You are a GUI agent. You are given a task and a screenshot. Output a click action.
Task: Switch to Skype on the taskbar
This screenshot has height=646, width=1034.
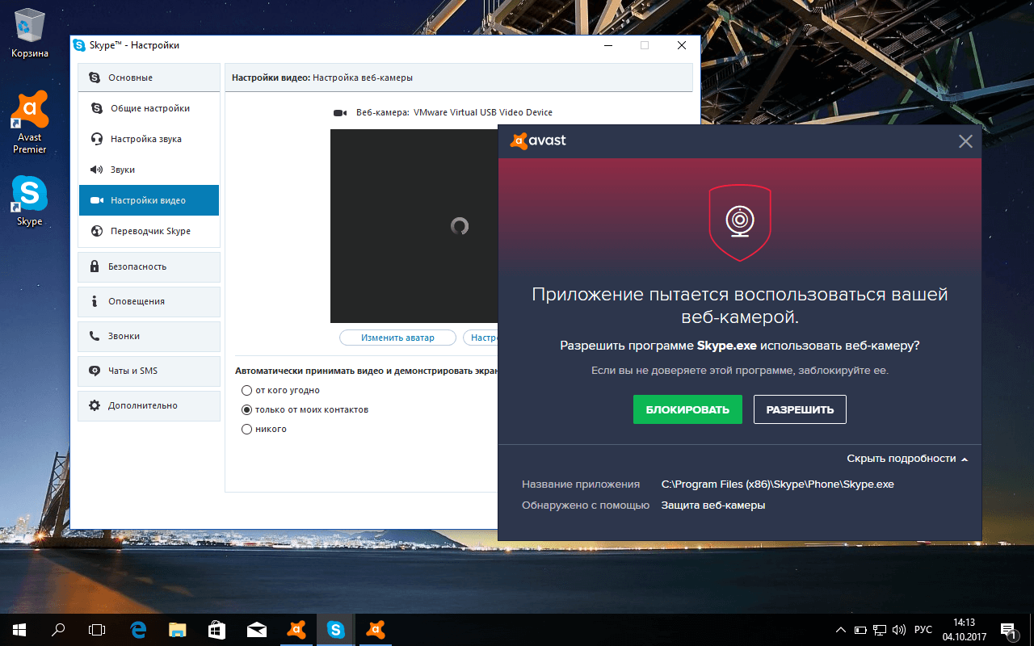336,629
